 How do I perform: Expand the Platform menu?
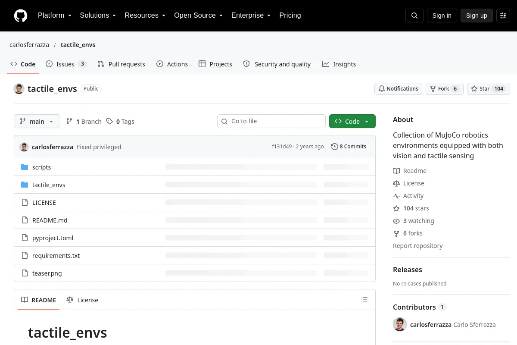55,16
